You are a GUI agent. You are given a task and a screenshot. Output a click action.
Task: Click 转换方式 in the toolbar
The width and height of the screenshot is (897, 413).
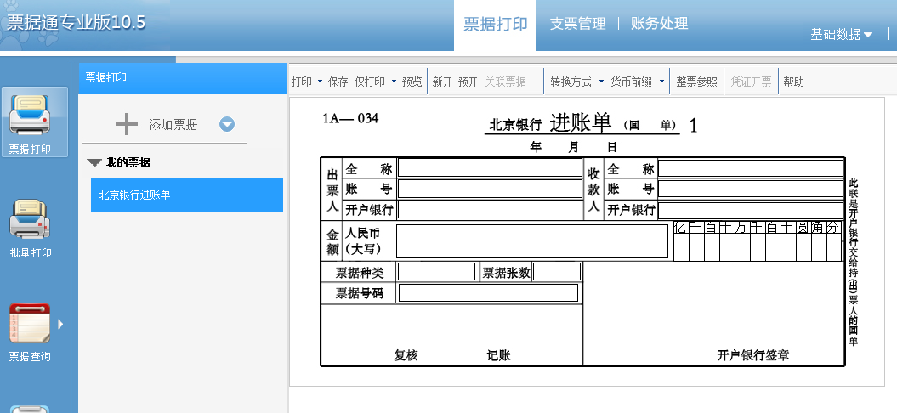[x=571, y=82]
